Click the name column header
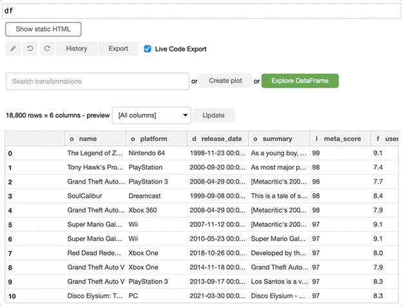Viewport: 402px width, 306px height. pyautogui.click(x=94, y=139)
